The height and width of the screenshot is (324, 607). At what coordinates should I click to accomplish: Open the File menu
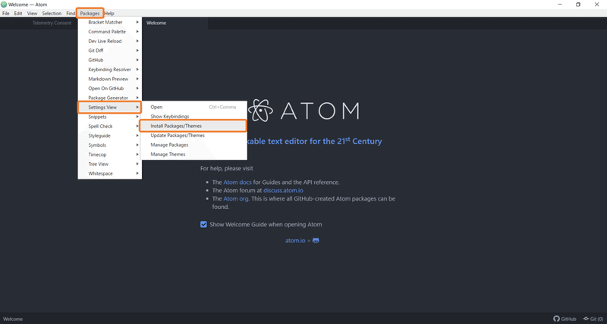pos(6,13)
